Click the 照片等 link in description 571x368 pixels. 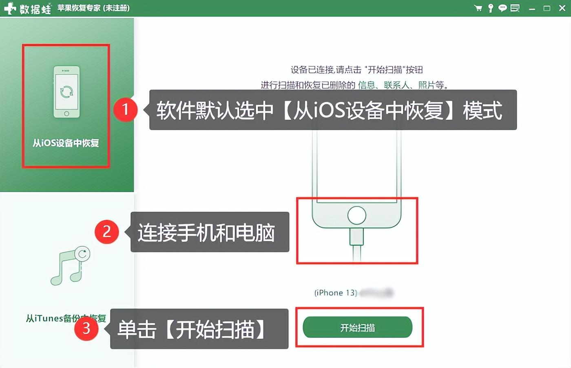(431, 85)
